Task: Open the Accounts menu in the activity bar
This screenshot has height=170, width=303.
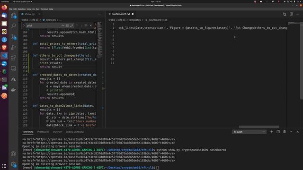Action: (14, 153)
